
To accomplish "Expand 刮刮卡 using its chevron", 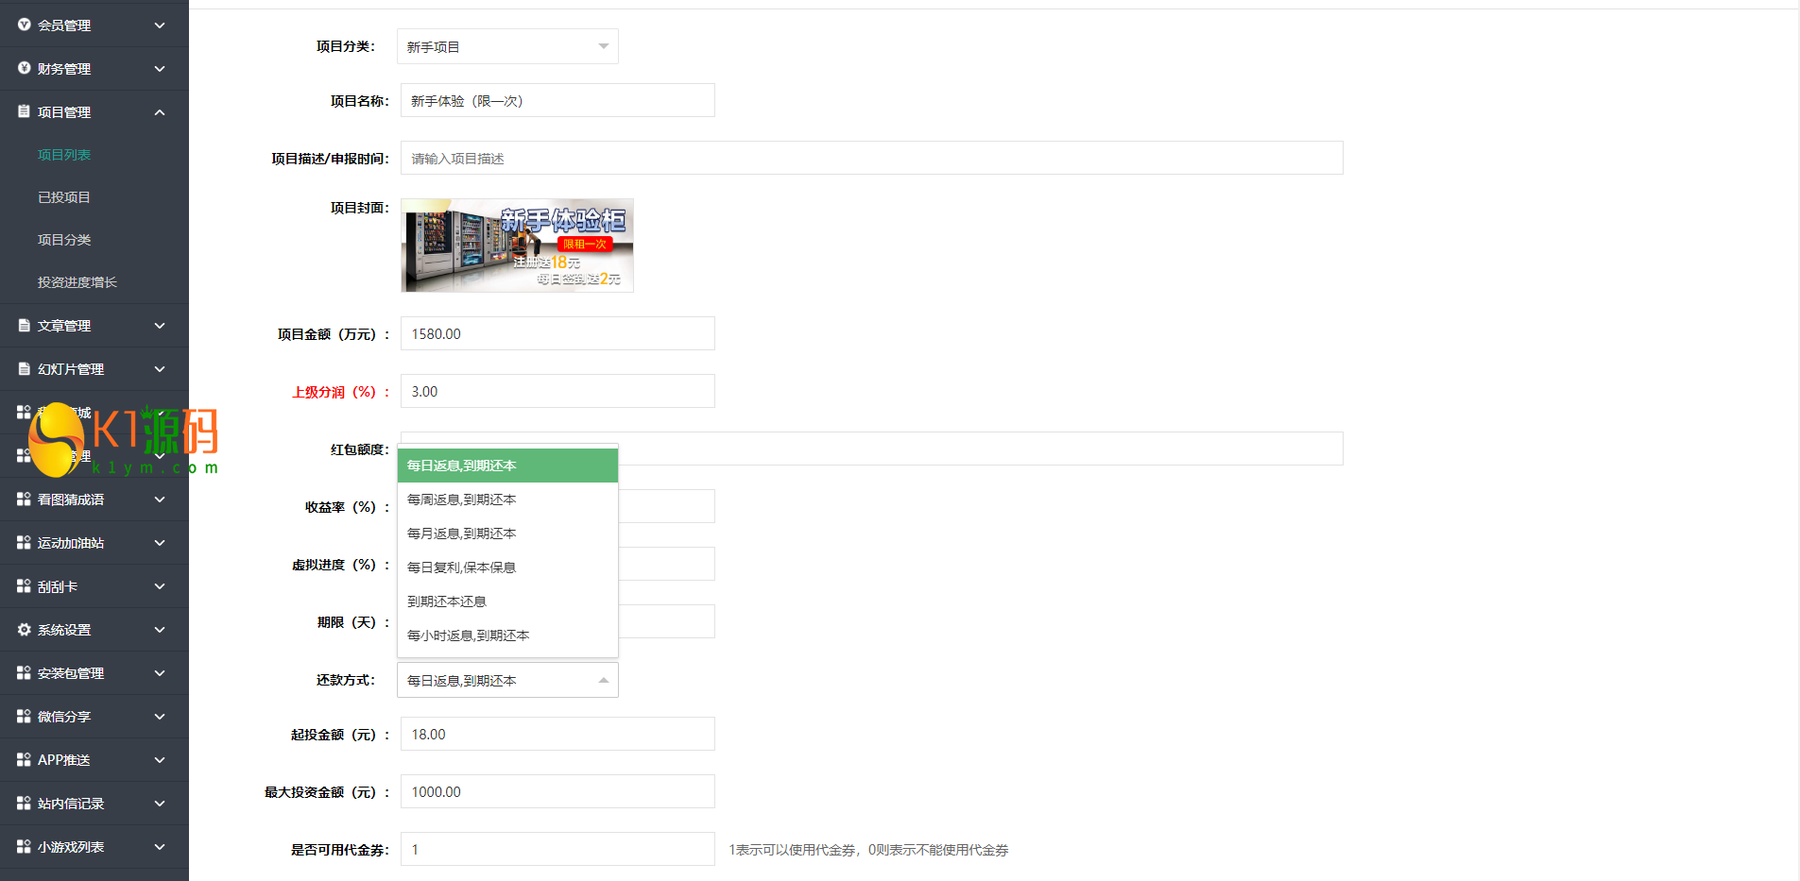I will (160, 586).
